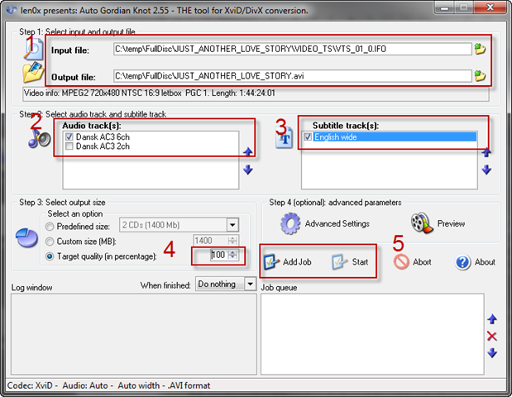
Task: Click the Add Job button label
Action: (297, 262)
